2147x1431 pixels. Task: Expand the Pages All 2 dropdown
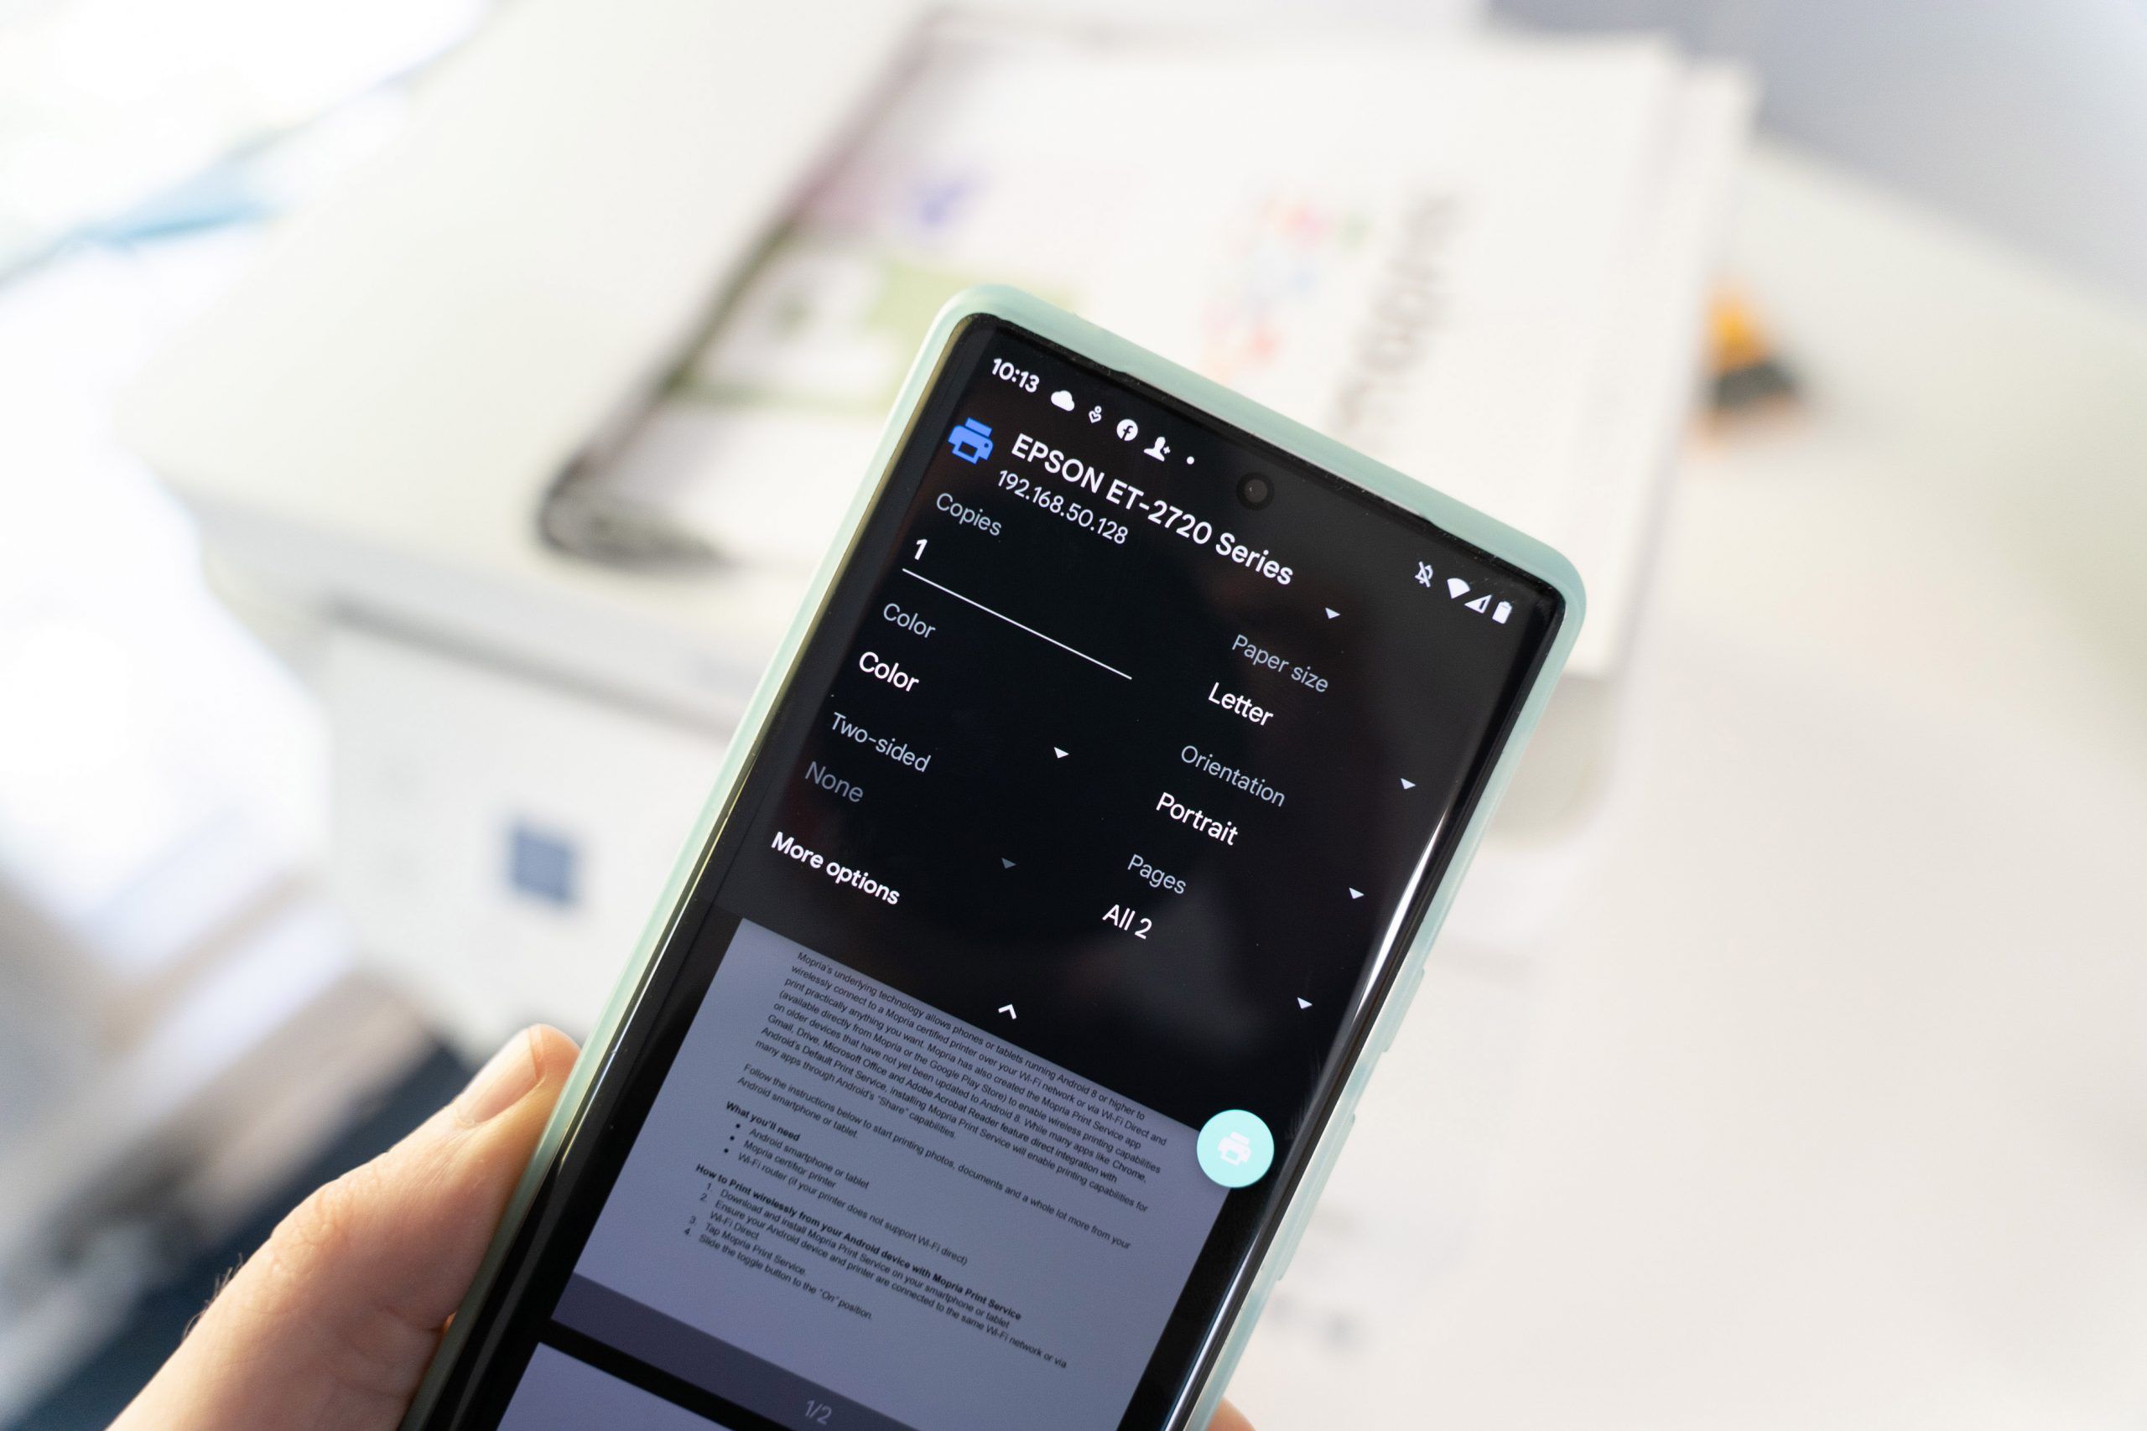[x=1366, y=923]
